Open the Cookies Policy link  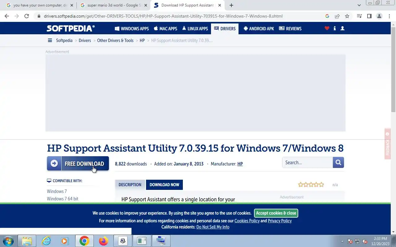[247, 221]
